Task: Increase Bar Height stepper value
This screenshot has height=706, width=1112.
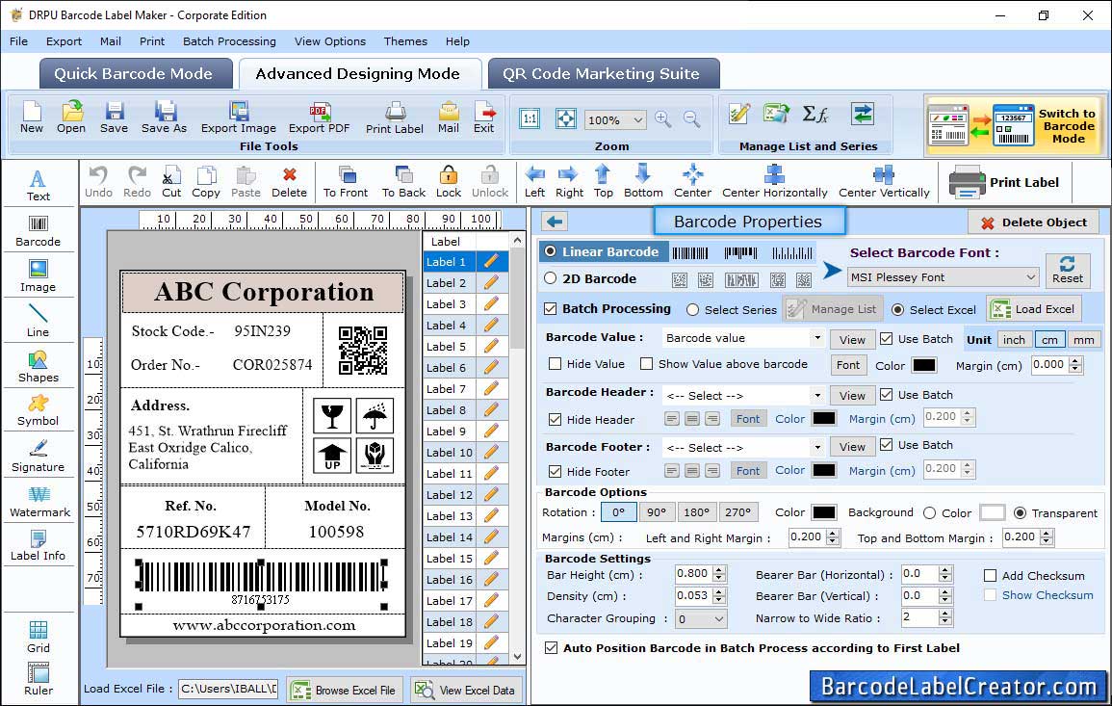Action: pyautogui.click(x=720, y=570)
